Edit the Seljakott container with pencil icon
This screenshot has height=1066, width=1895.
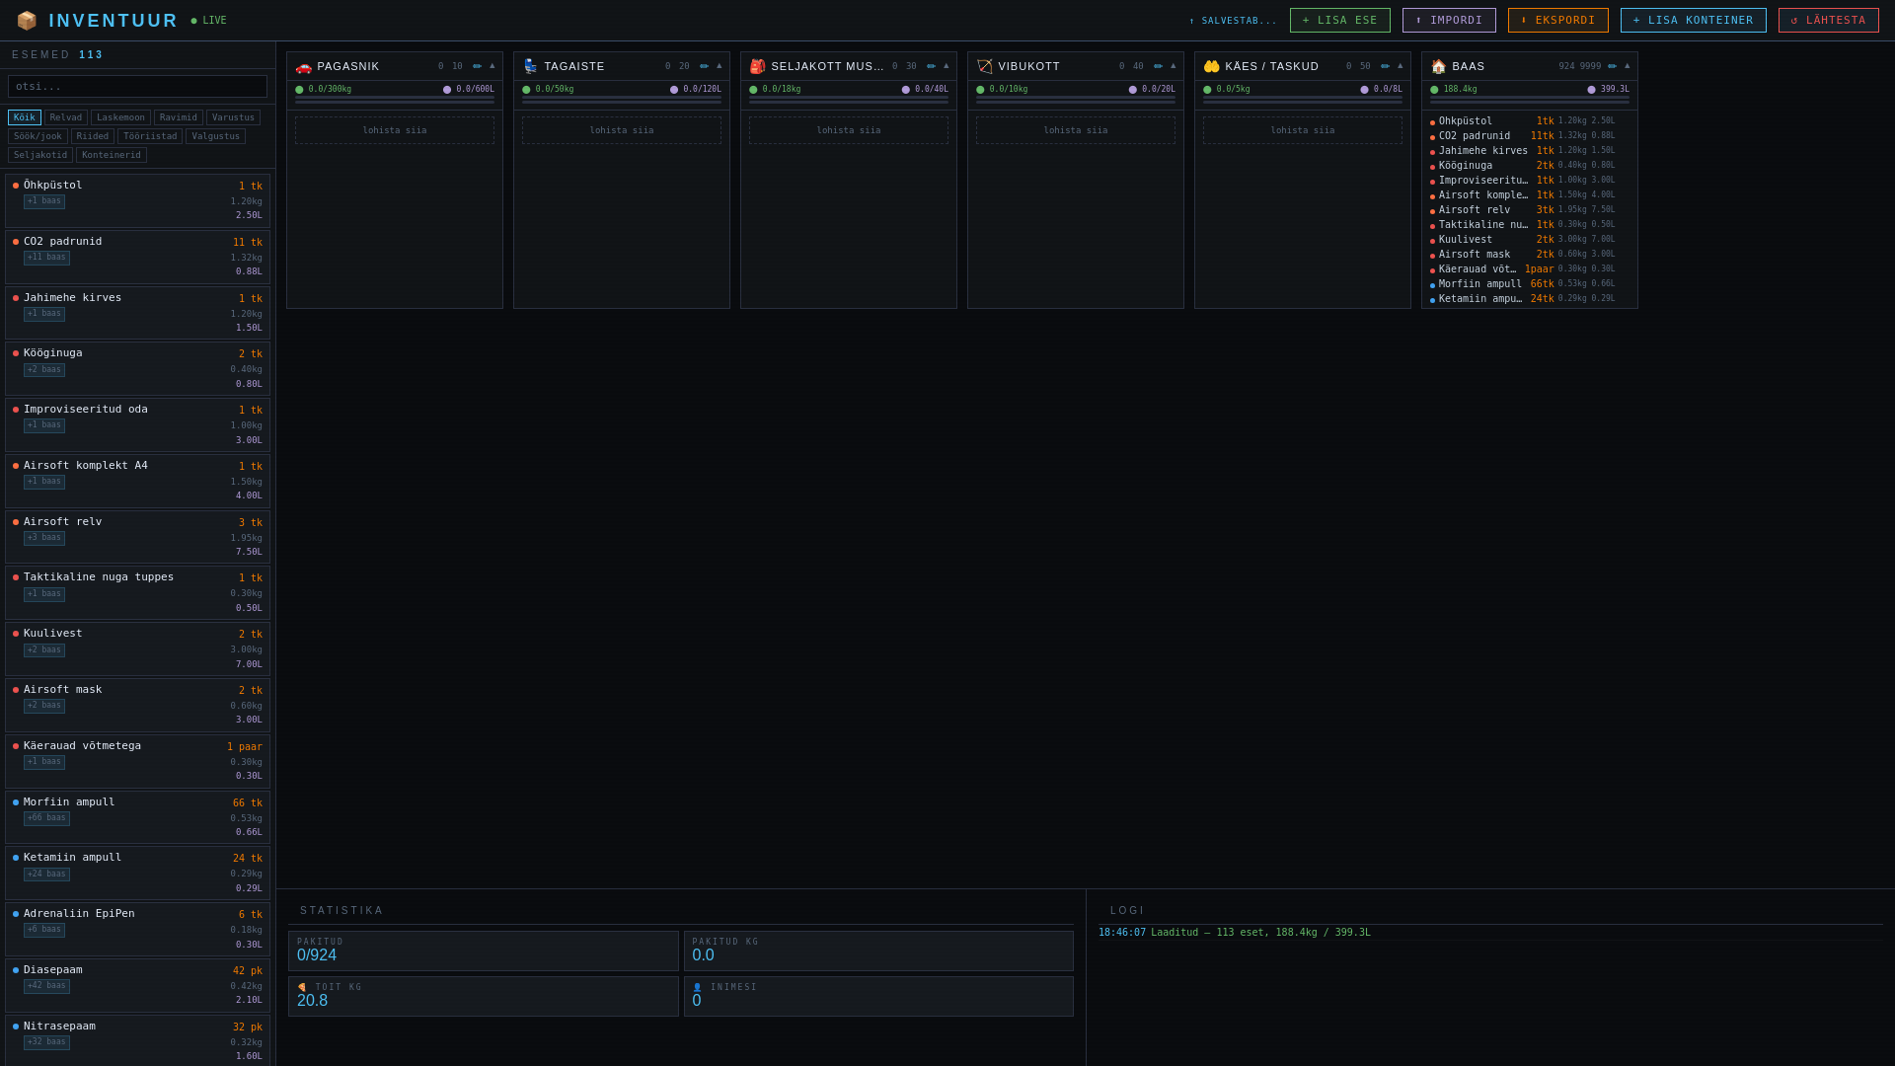[x=932, y=66]
